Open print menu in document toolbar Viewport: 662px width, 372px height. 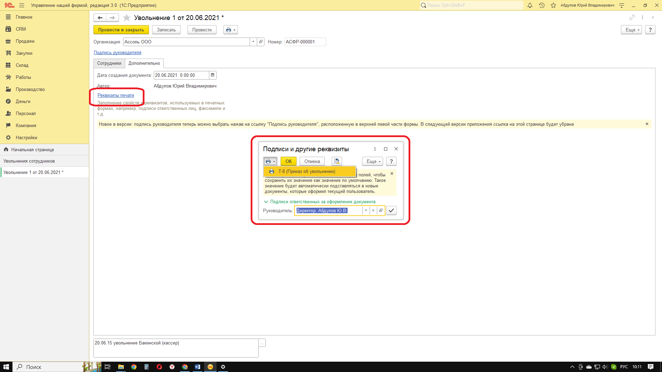(x=231, y=30)
